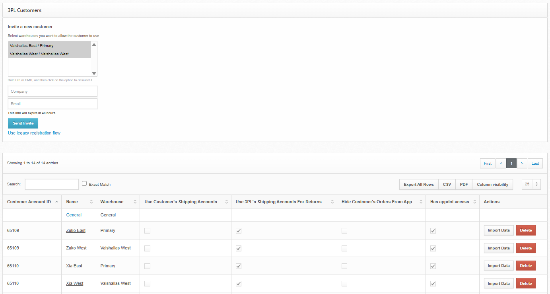This screenshot has height=294, width=550.
Task: Click sort icon on Name column
Action: pyautogui.click(x=91, y=202)
